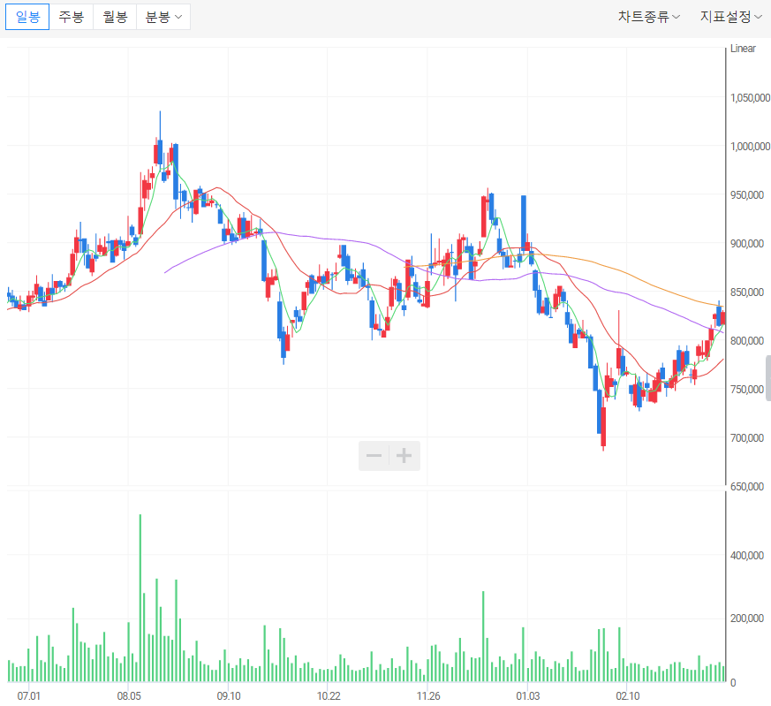771x706 pixels.
Task: Click the 11.26 date label
Action: [428, 696]
